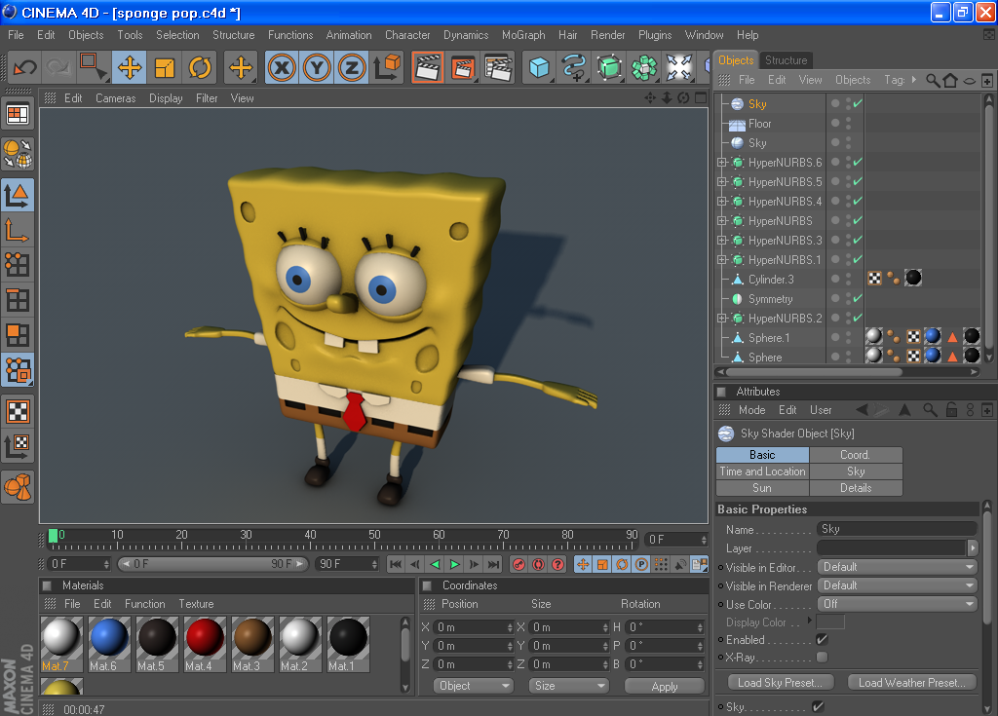Open the Character menu

[x=407, y=35]
